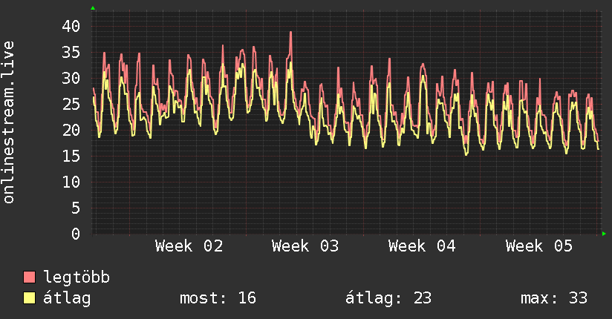Click the átlag legend label beside yellow swatch
Screen dimensions: 612x319
pos(67,298)
